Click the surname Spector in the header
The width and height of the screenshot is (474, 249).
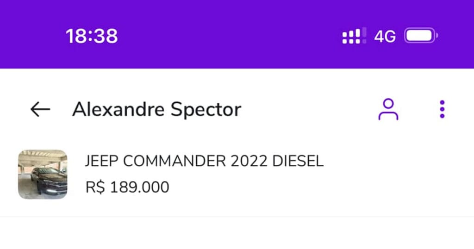(206, 110)
